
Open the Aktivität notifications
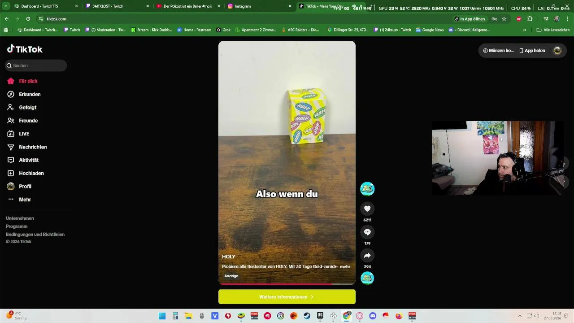point(23,160)
